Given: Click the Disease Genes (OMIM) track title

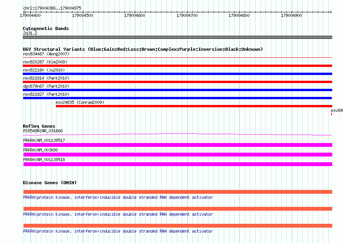Looking at the screenshot, I should (50, 183).
